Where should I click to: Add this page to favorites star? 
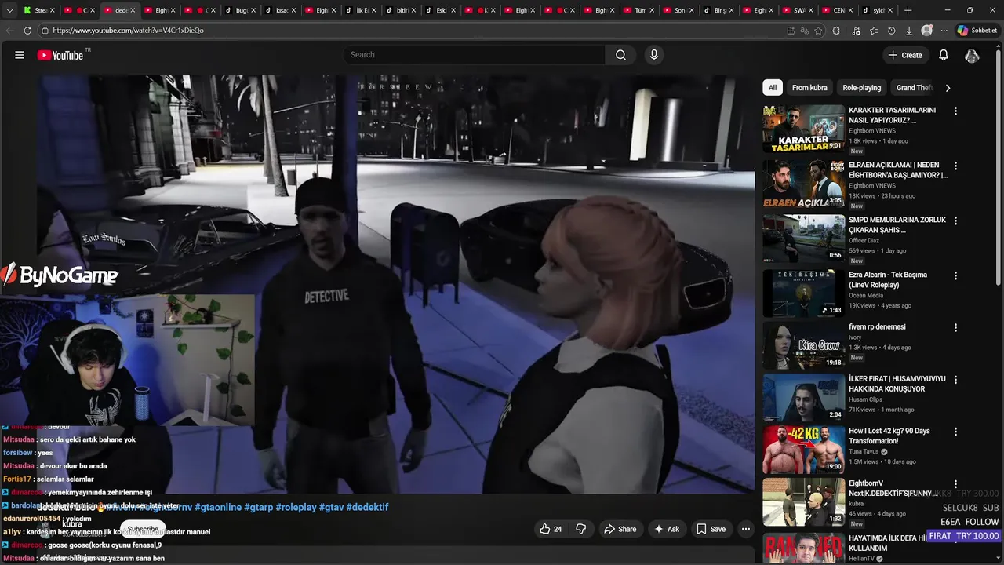click(818, 31)
